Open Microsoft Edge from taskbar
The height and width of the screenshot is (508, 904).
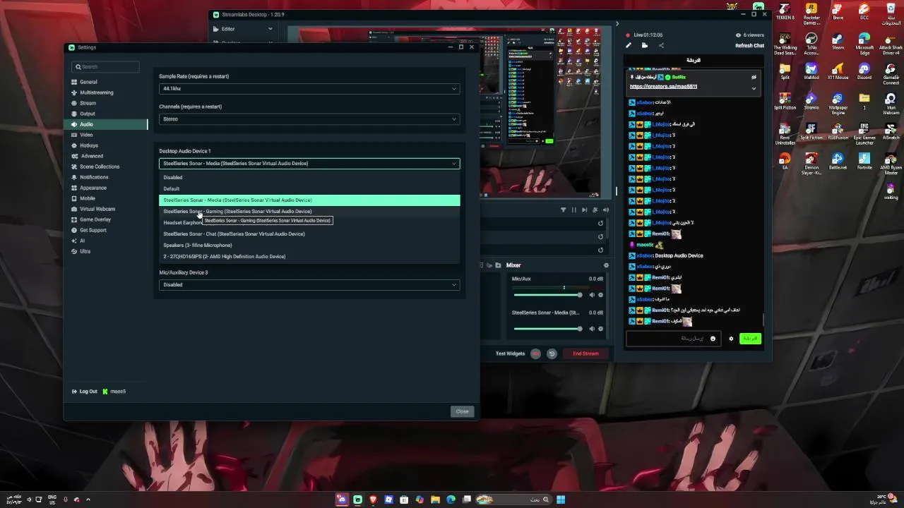(x=451, y=500)
